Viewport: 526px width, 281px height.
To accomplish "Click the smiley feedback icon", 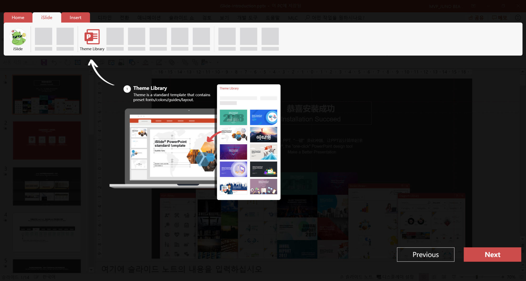I will (x=518, y=18).
